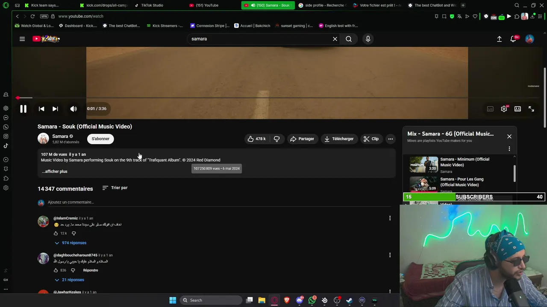547x307 pixels.
Task: Open Connexion Stripe bookmark
Action: pos(210,26)
